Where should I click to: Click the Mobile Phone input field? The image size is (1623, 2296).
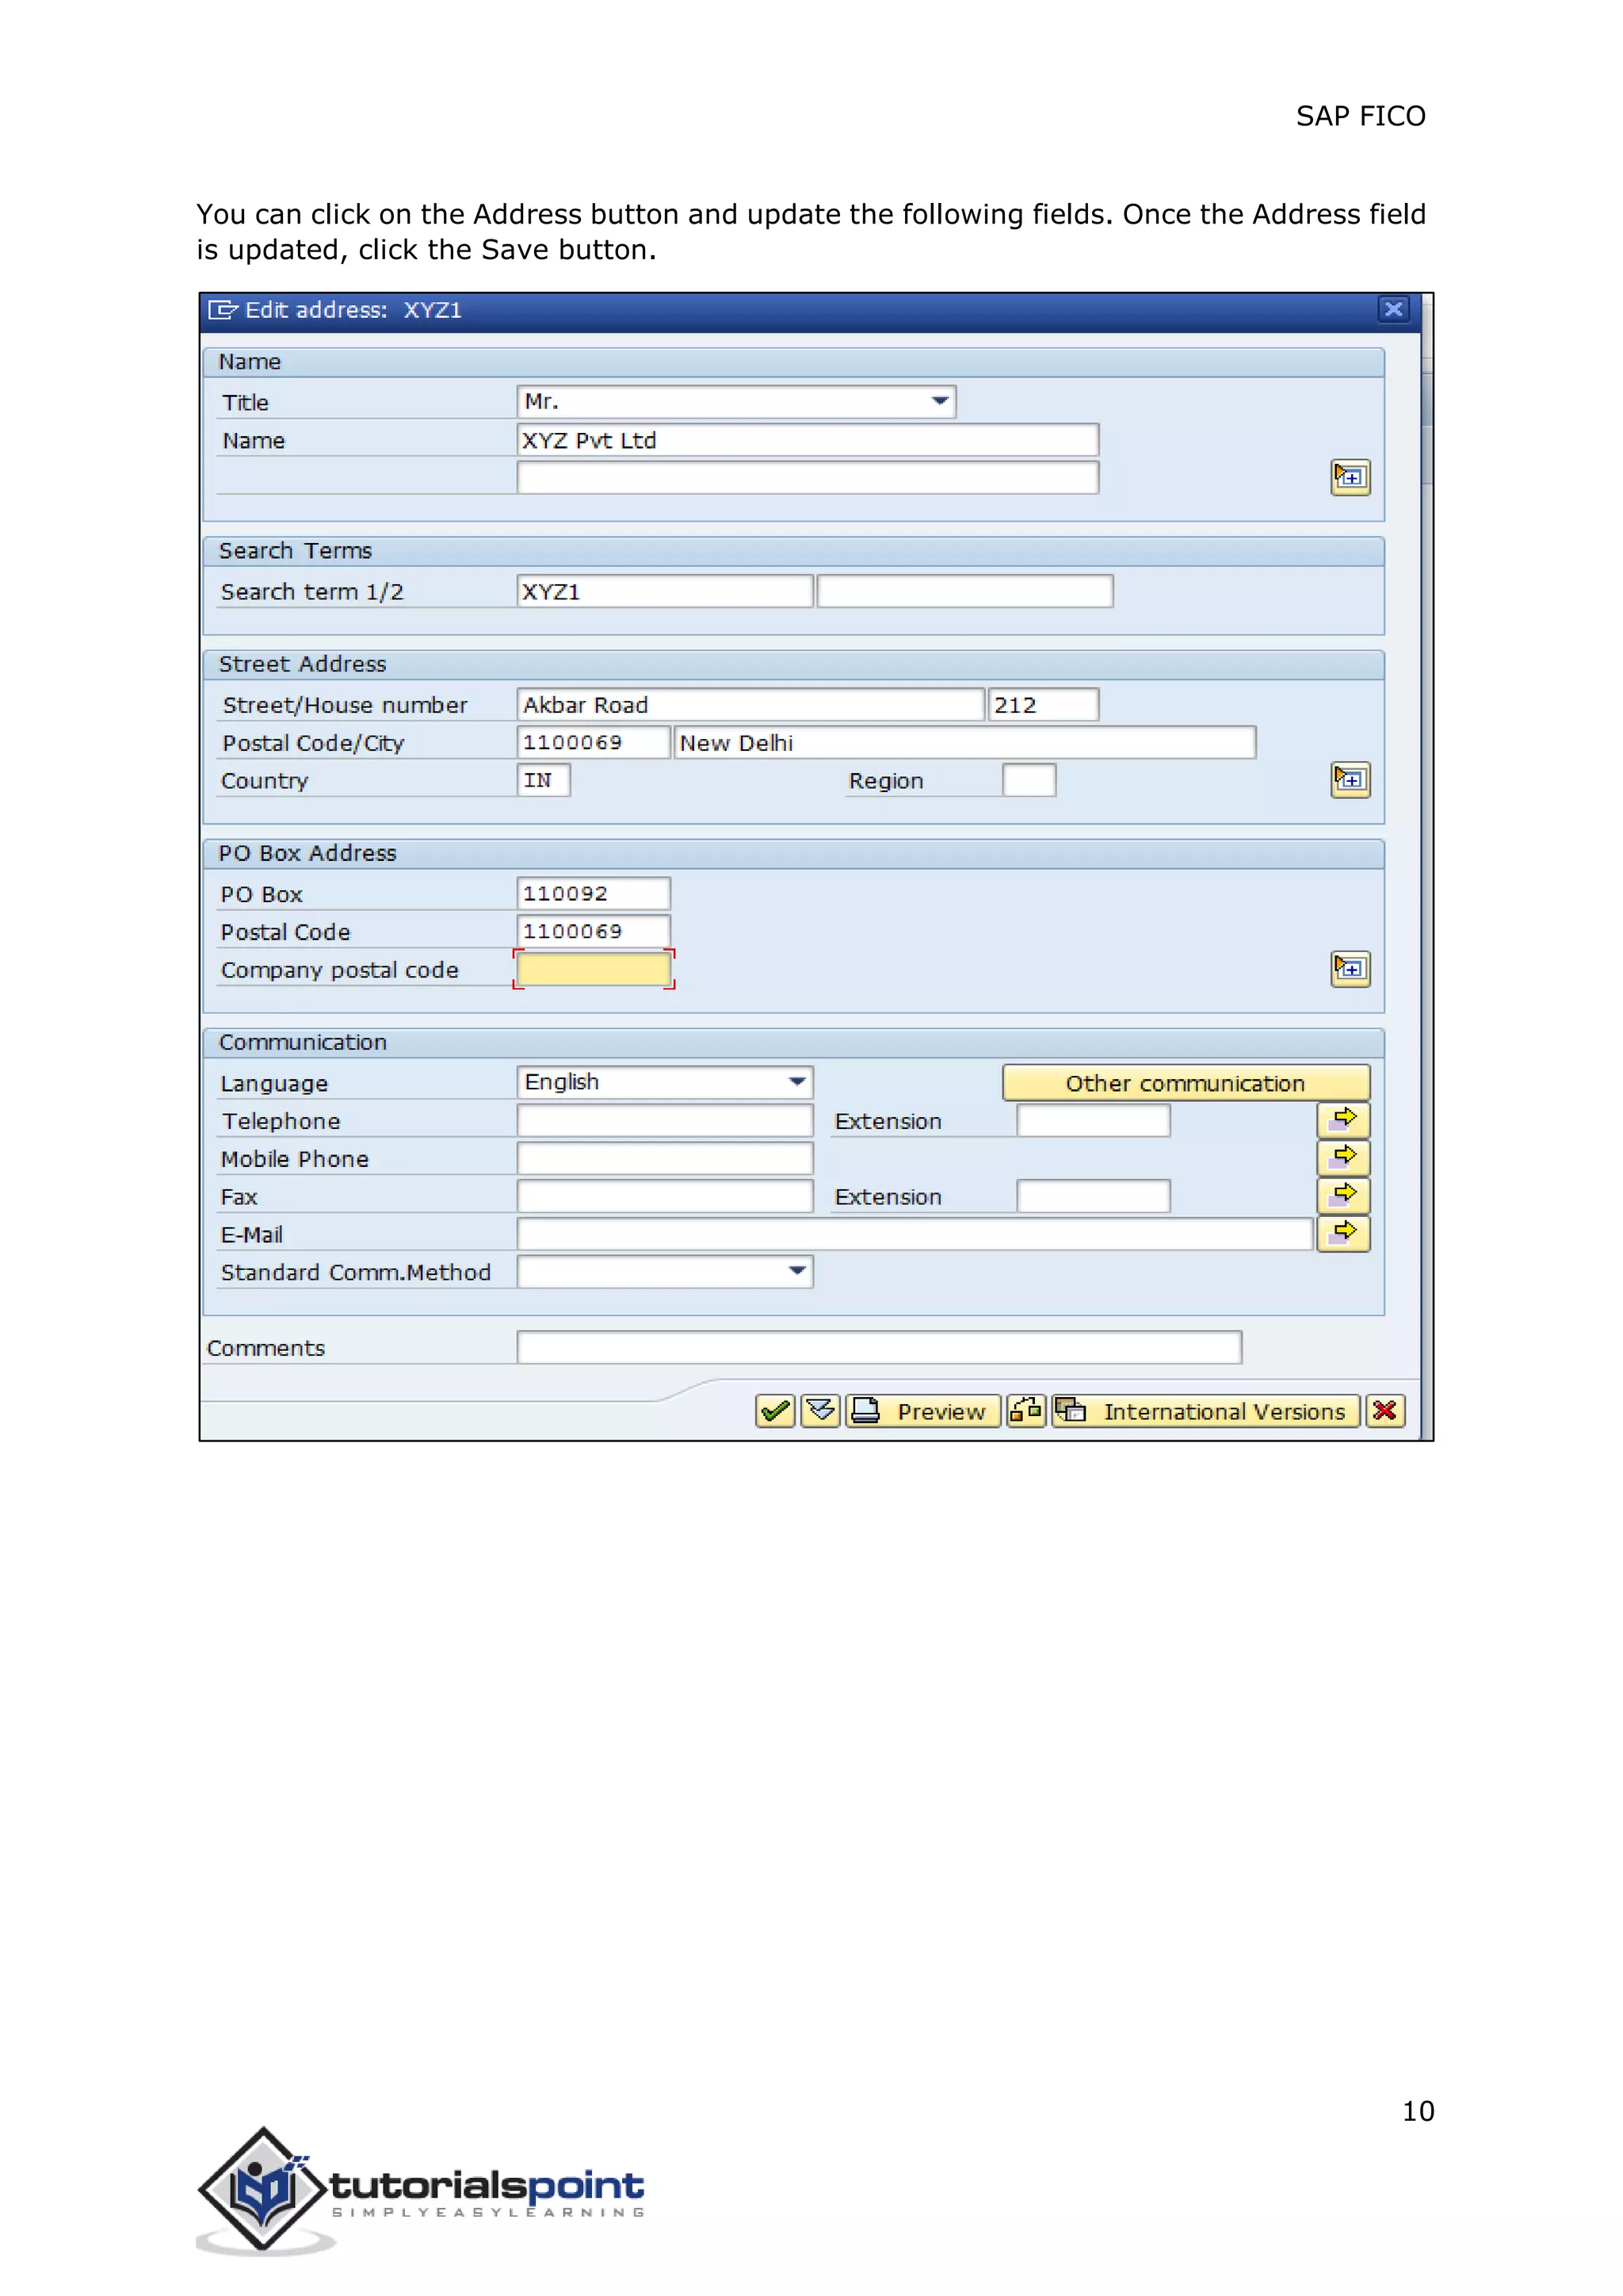coord(665,1158)
